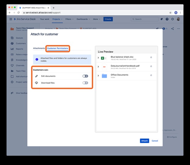Open the Customers sidebar item
Image resolution: width=190 pixels, height=165 pixels.
click(x=21, y=43)
